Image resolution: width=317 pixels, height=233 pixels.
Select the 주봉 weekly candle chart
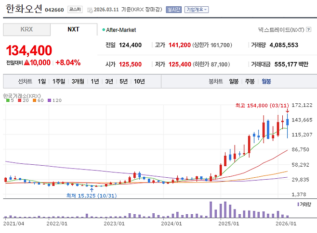[250, 81]
